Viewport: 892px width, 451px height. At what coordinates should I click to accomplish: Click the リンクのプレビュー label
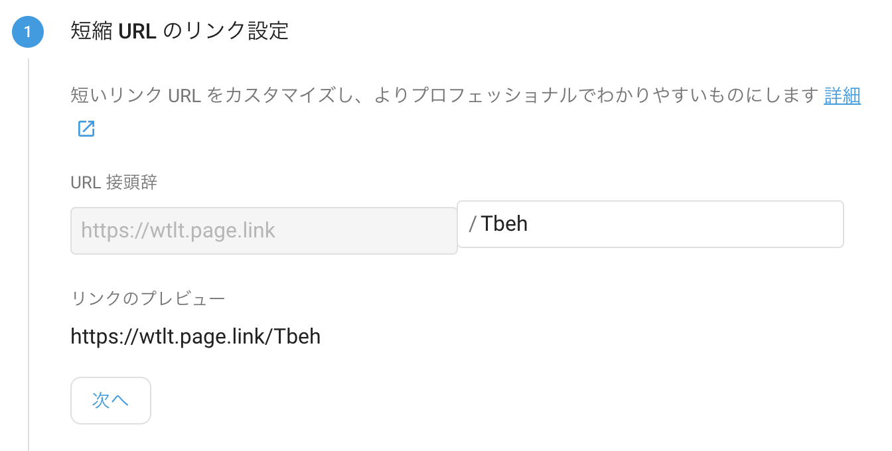pos(147,298)
